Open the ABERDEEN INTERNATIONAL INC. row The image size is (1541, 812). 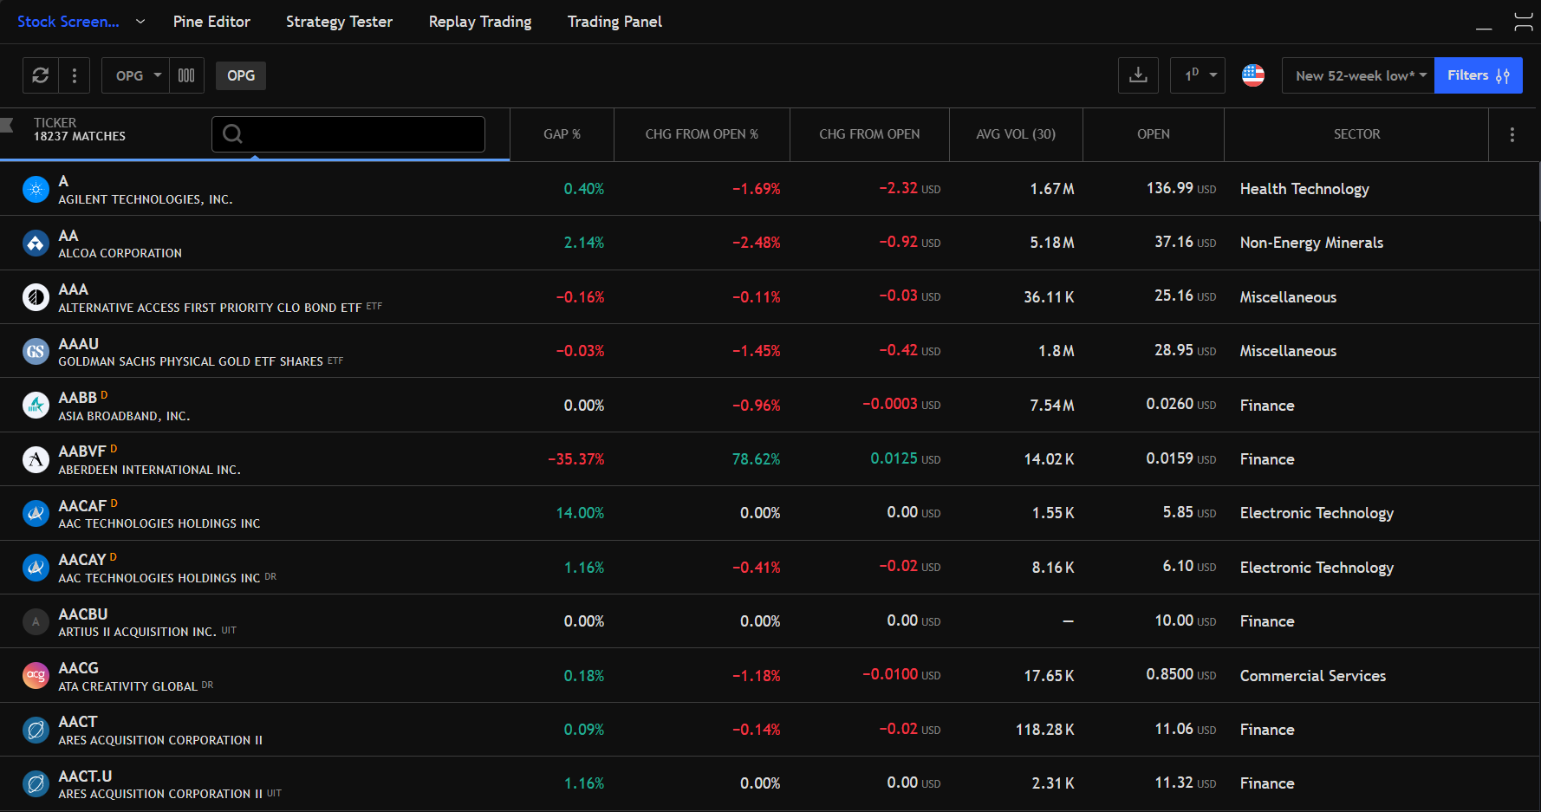[770, 459]
